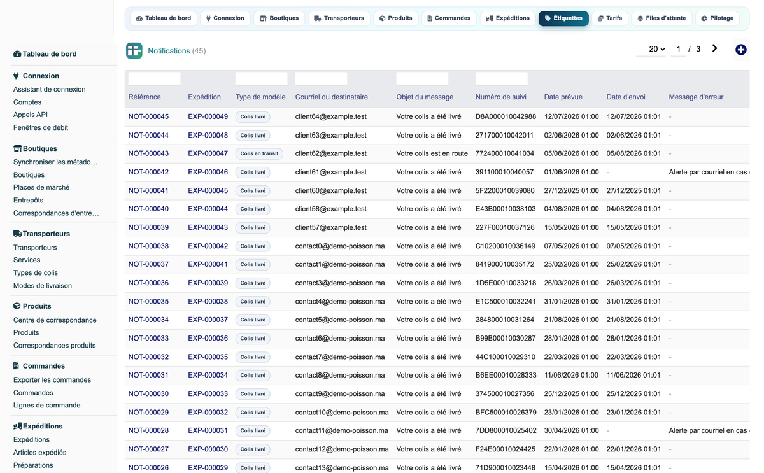The image size is (764, 473).
Task: Click the Produits box icon in sidebar
Action: tap(17, 306)
